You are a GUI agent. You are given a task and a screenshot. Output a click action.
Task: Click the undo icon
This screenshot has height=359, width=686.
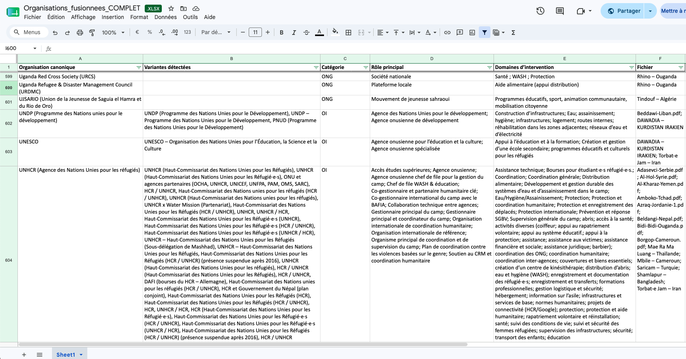pos(55,33)
